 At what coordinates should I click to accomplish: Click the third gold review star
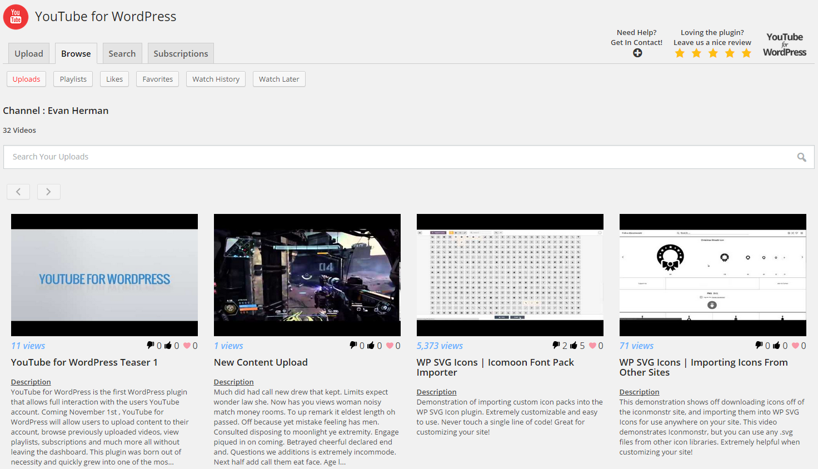click(x=713, y=53)
